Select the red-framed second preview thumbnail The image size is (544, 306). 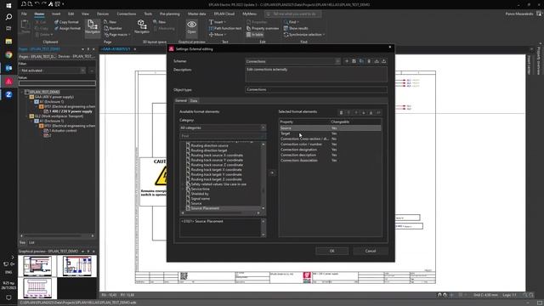pos(77,266)
